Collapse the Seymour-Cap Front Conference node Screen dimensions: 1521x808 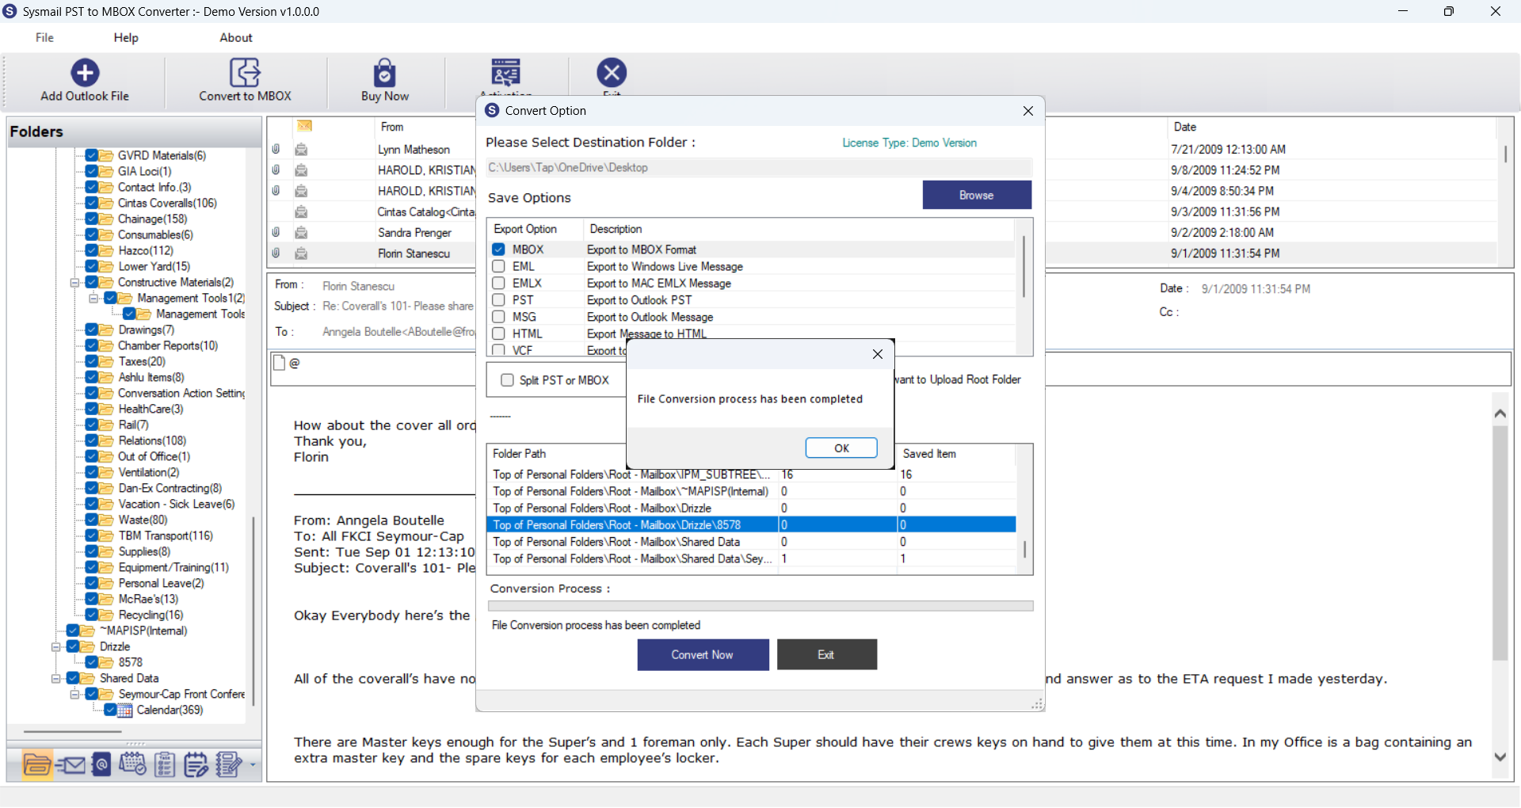pos(74,694)
